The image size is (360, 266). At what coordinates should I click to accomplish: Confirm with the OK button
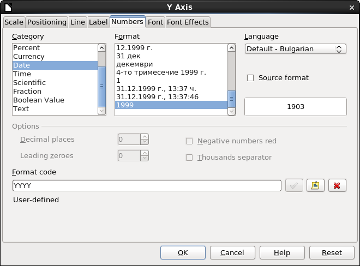click(x=183, y=253)
